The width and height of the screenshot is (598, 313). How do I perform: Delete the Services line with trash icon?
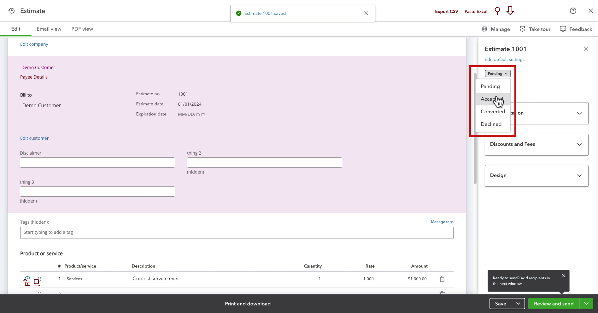(x=442, y=279)
